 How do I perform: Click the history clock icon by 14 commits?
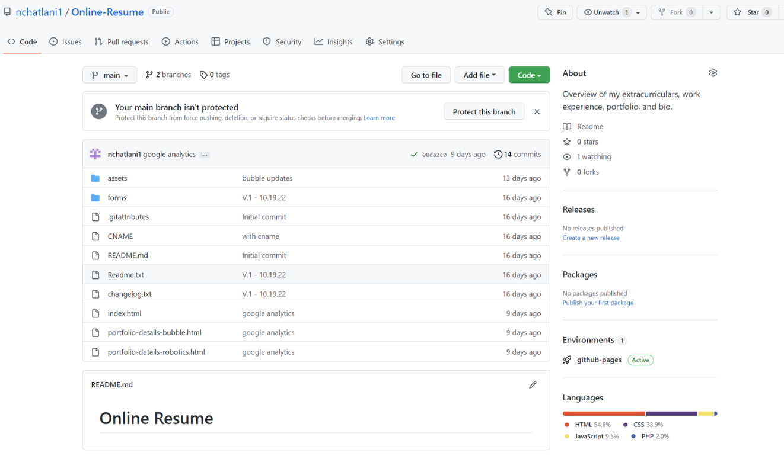498,155
